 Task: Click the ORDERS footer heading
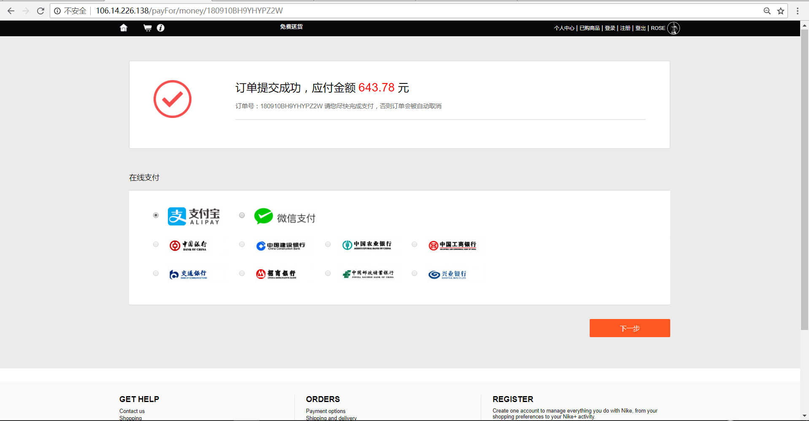tap(323, 399)
